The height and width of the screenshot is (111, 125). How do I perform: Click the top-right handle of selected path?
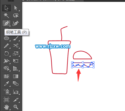[x=94, y=62]
